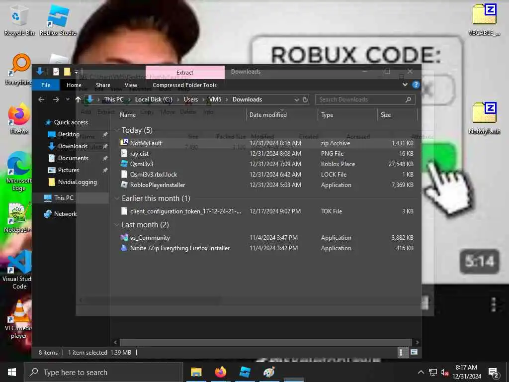Screen dimensions: 509x382
Task: Click the Back arrow in Explorer
Action: point(41,99)
